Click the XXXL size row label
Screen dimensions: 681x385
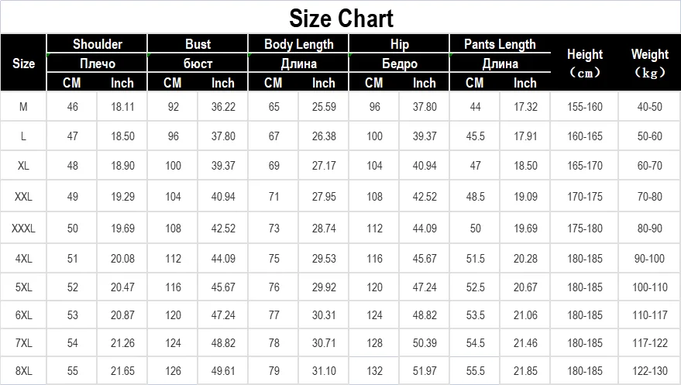pos(24,229)
